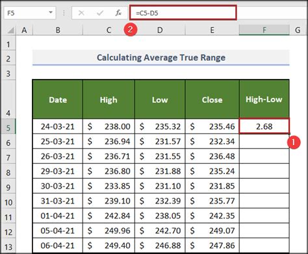308x254 pixels.
Task: Click the formula bar containing =C5-D5
Action: (x=183, y=13)
